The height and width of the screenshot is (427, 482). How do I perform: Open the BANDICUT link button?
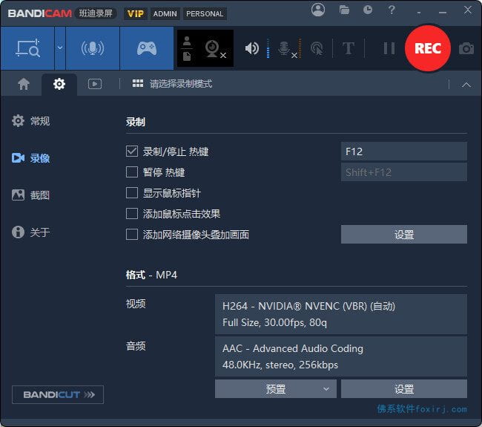58,394
